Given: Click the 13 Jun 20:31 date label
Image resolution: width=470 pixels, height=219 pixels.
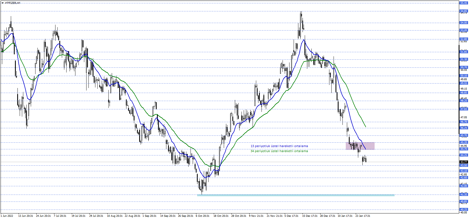Looking at the screenshot, I should (26, 216).
